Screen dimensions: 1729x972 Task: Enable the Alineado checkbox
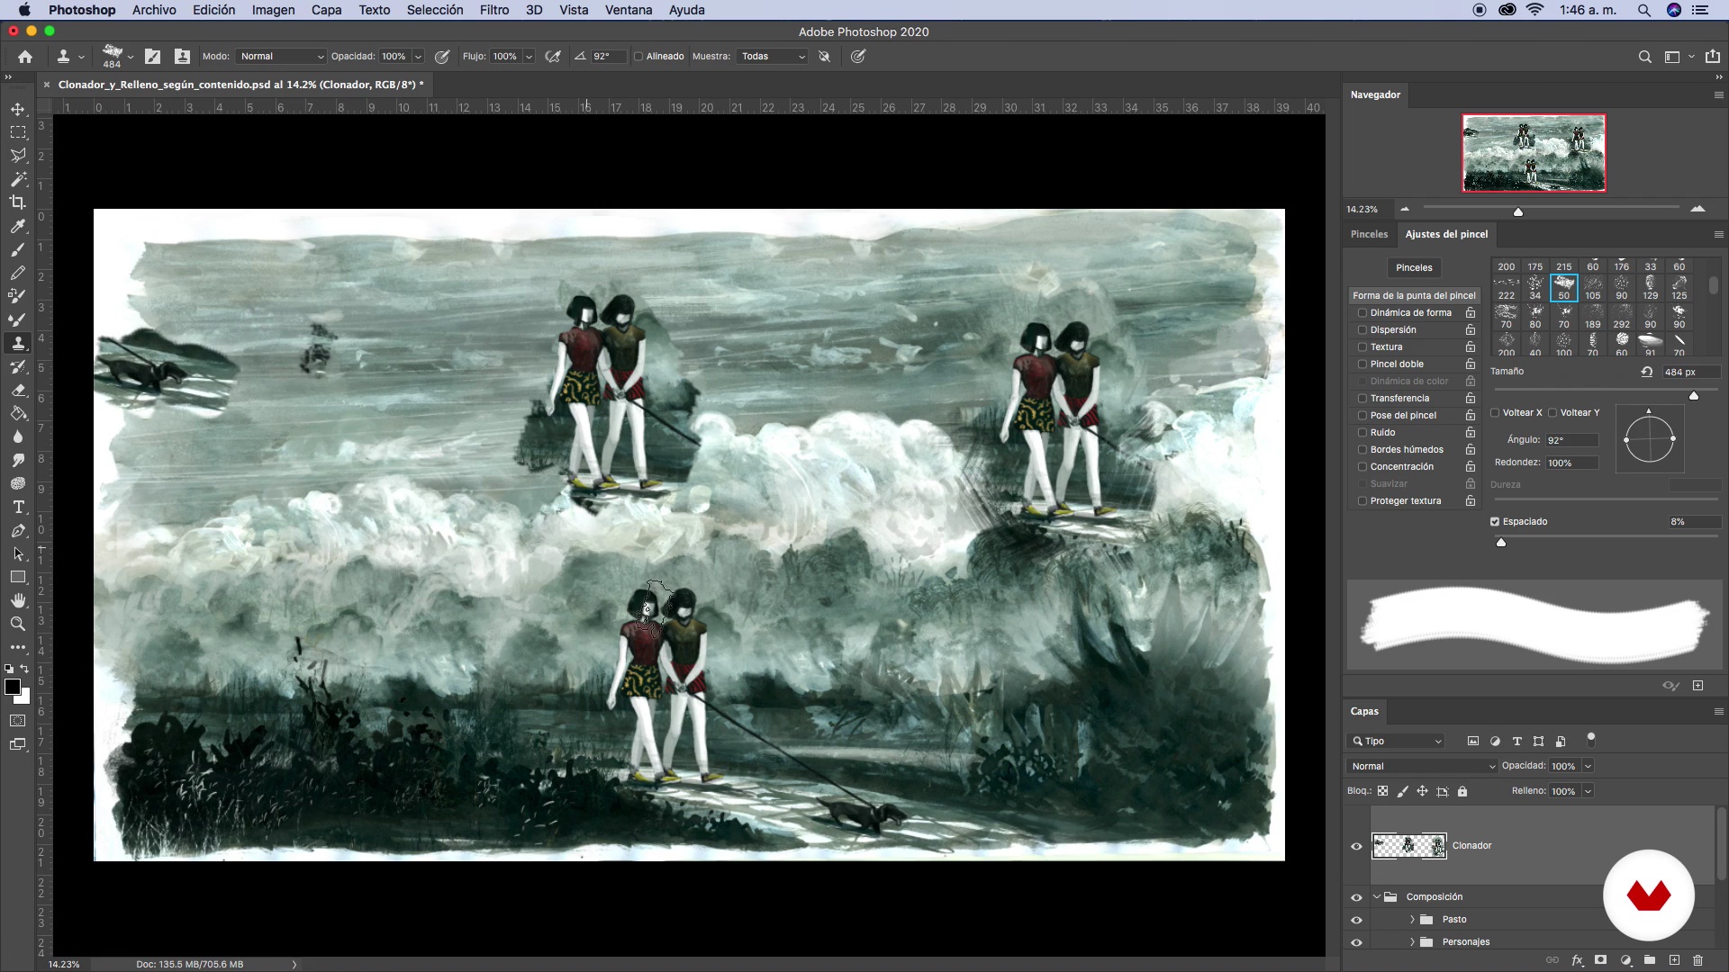(x=638, y=56)
